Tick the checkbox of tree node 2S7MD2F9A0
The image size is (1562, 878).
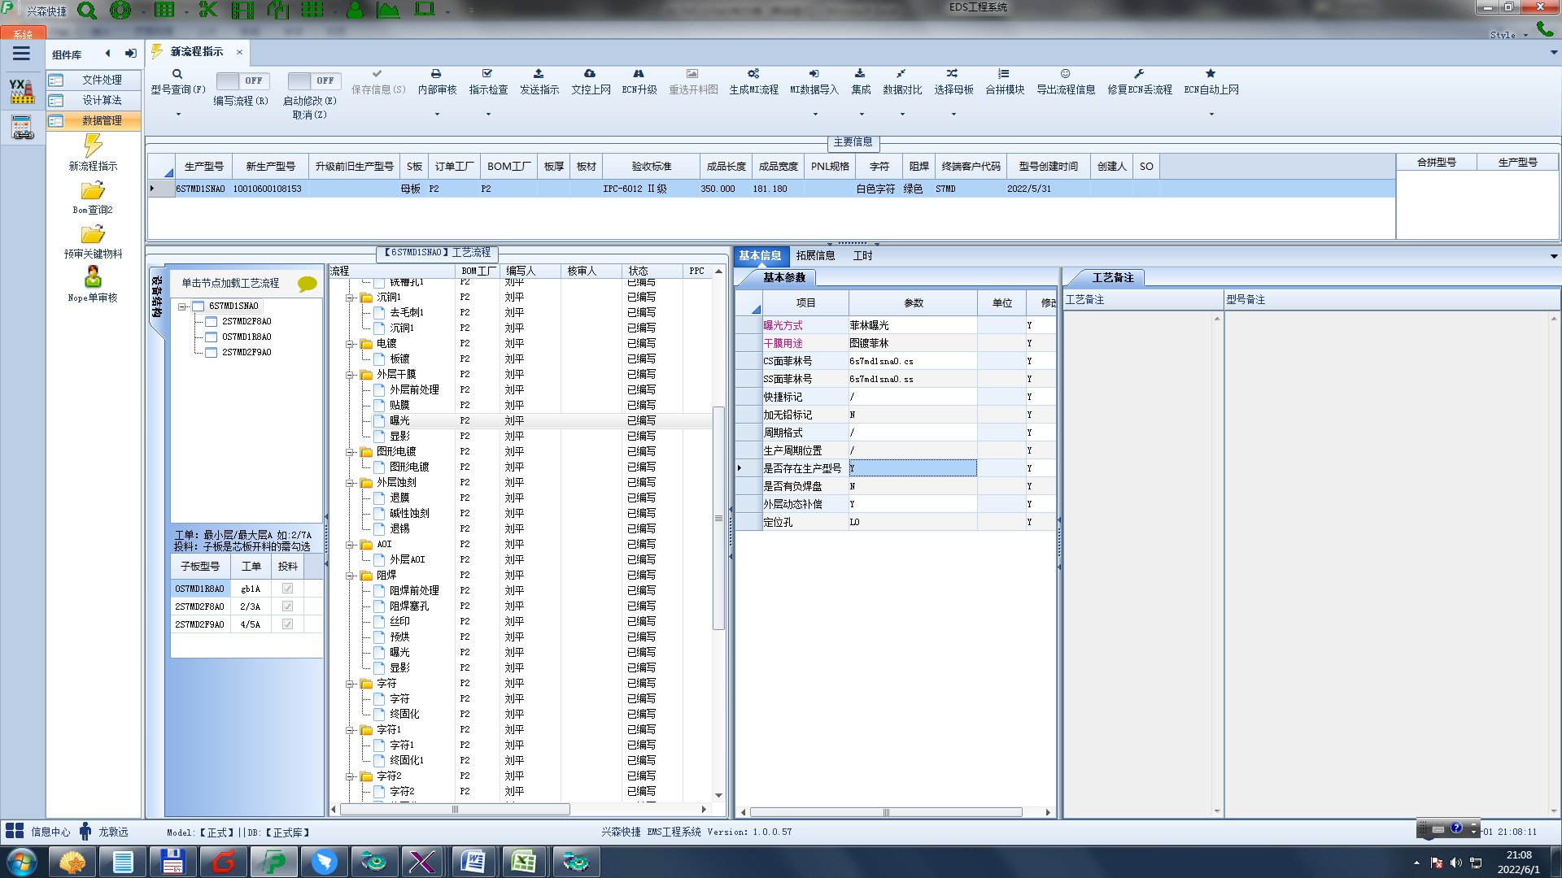point(211,353)
